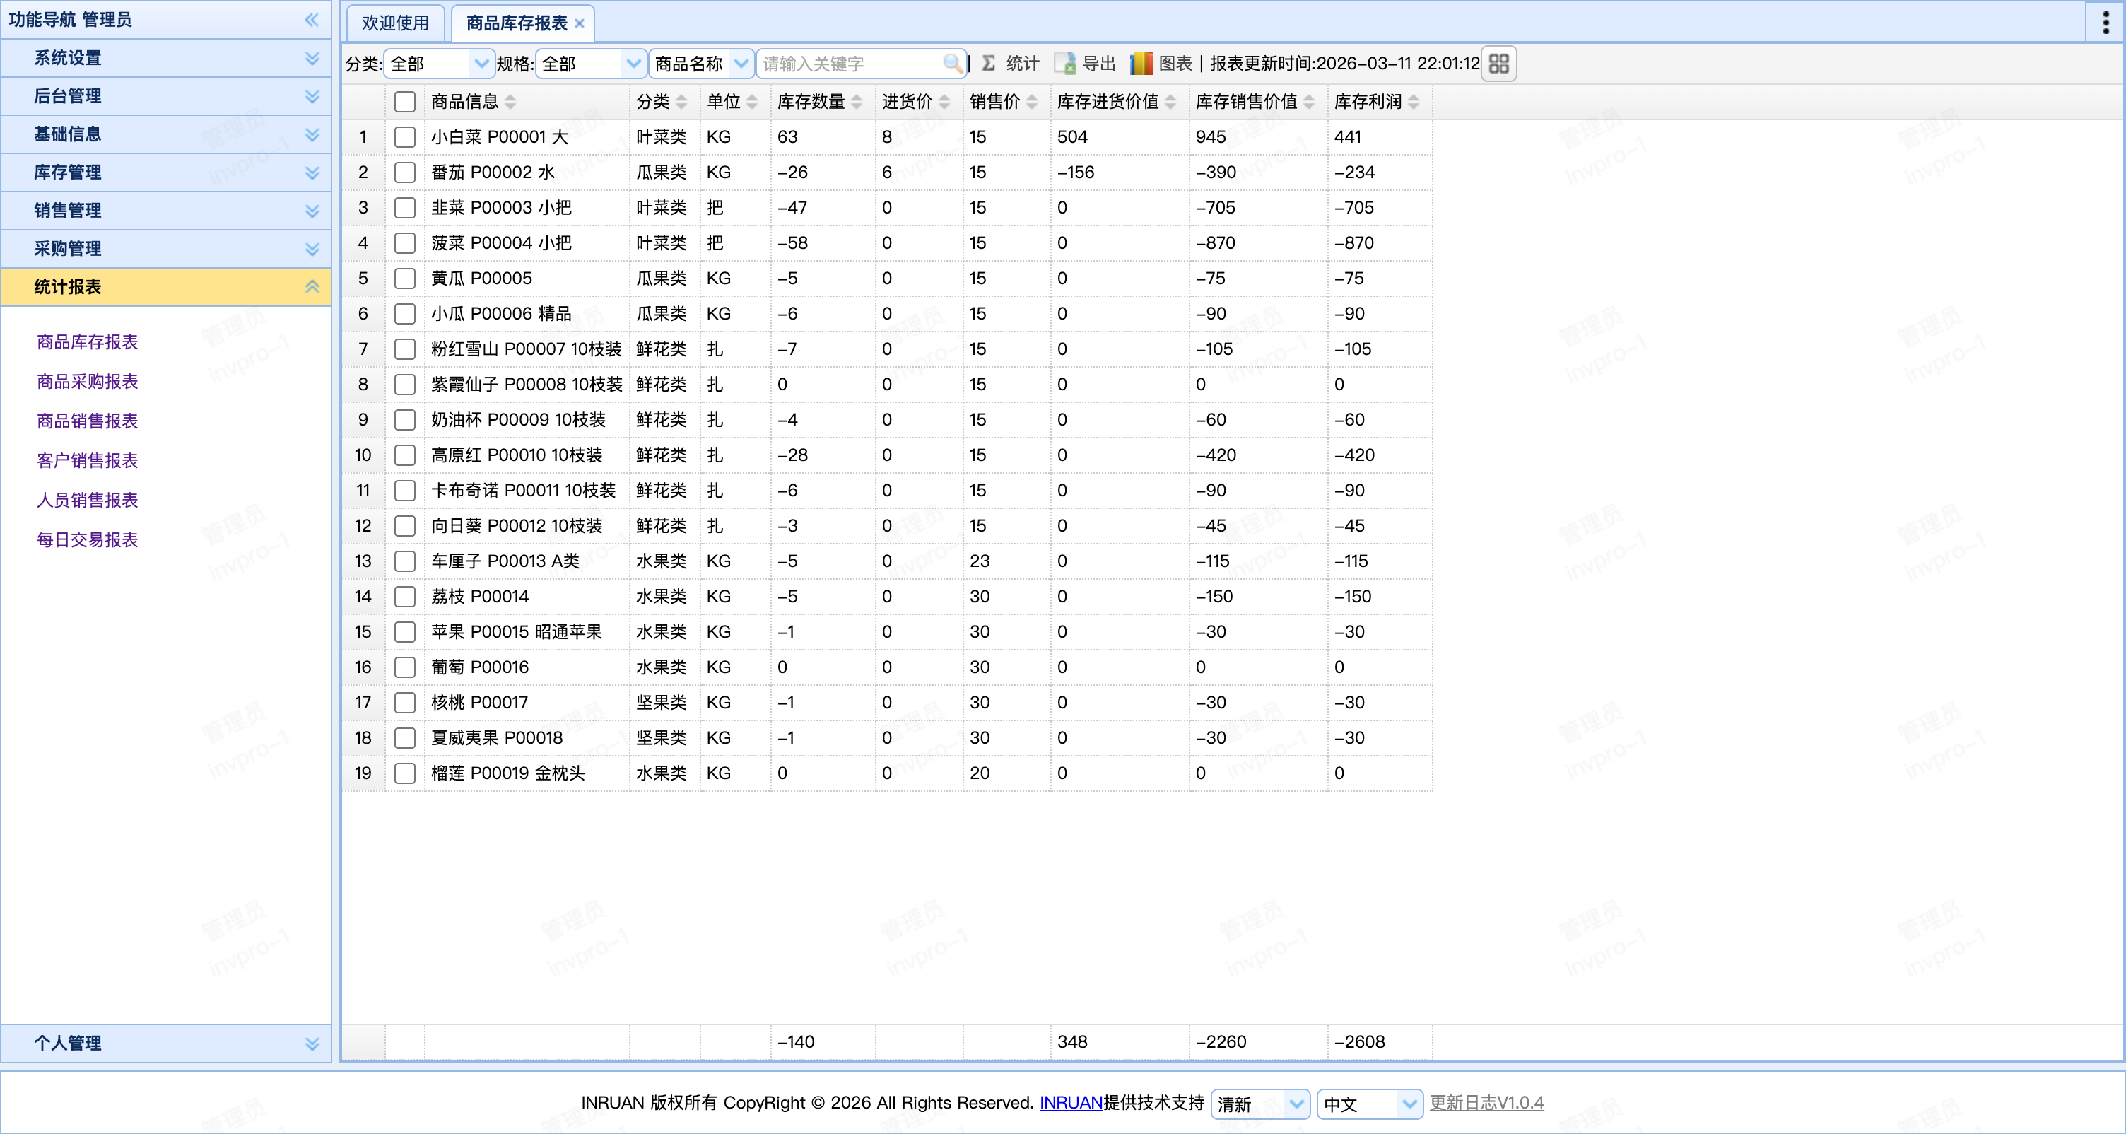Open 商品销售报表 from the sidebar
Screen dimensions: 2126x1134
tap(88, 421)
